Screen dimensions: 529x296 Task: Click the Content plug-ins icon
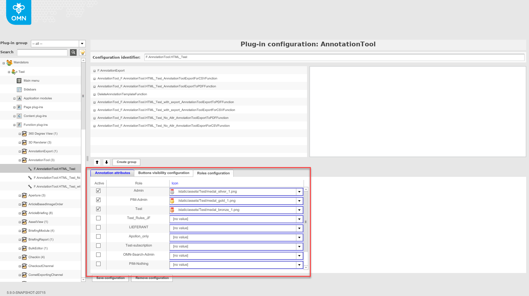(x=19, y=116)
